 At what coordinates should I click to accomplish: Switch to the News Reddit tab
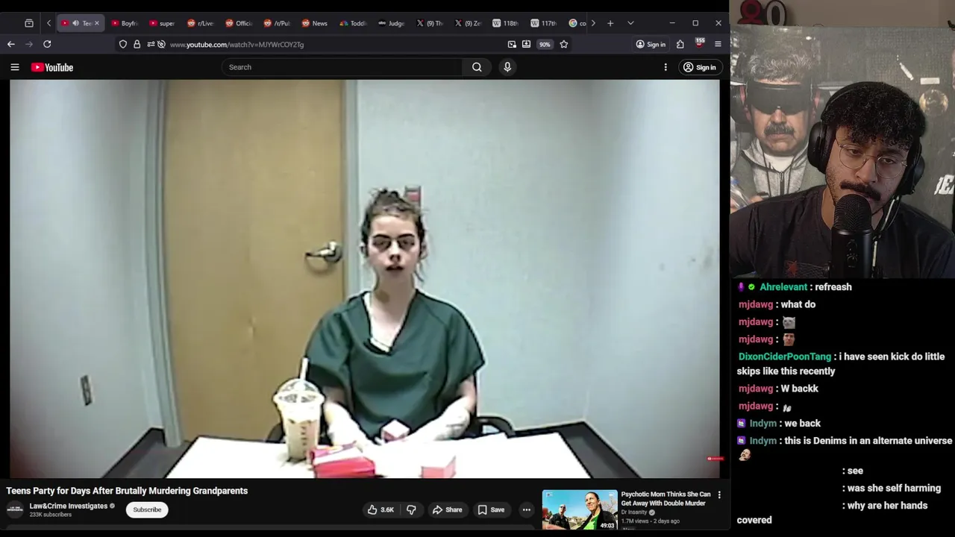point(314,23)
